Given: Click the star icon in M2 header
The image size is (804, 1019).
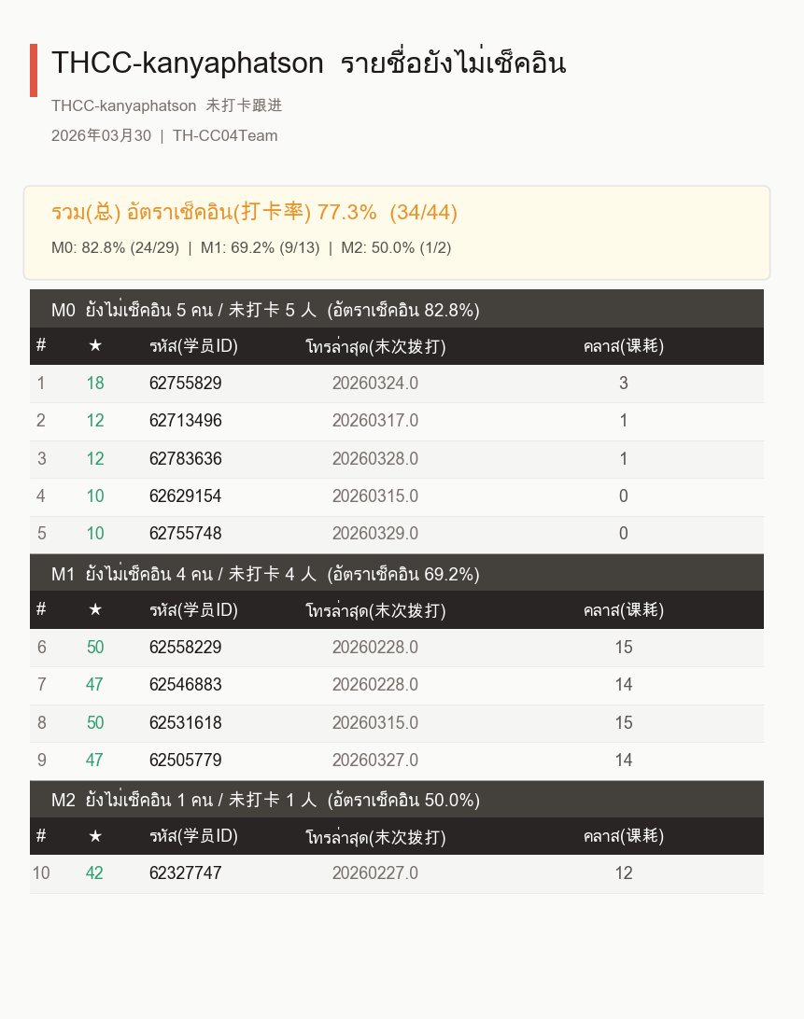Looking at the screenshot, I should point(95,836).
